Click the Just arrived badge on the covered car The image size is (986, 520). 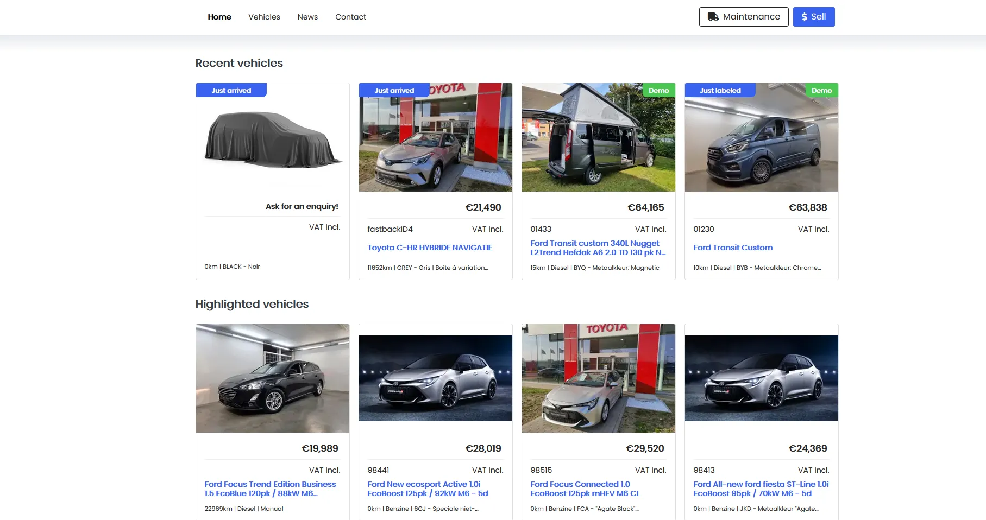[x=231, y=90]
